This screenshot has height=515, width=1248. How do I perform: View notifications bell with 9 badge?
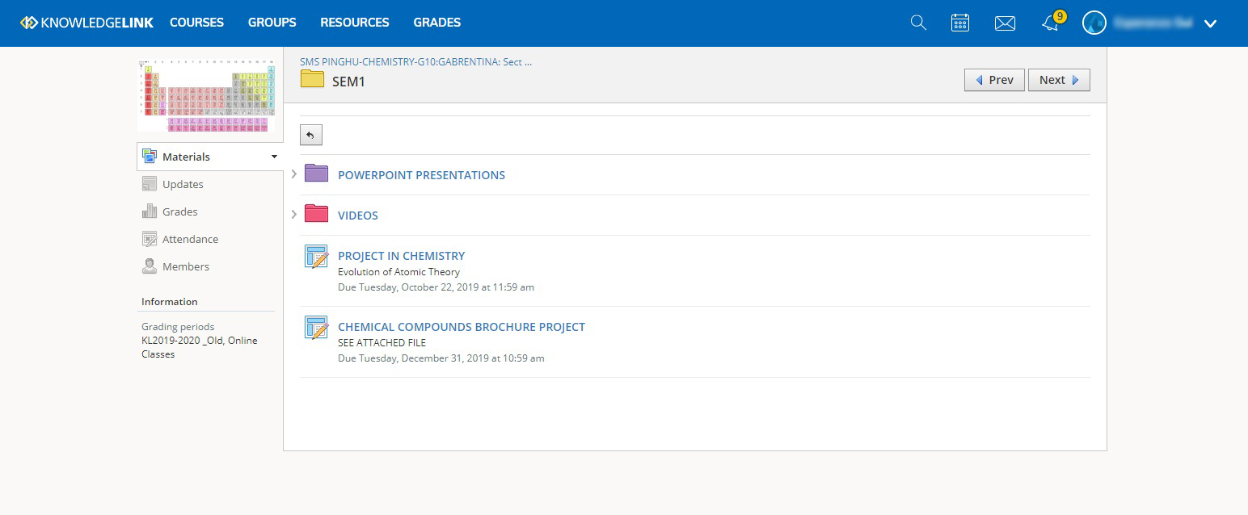pos(1052,22)
